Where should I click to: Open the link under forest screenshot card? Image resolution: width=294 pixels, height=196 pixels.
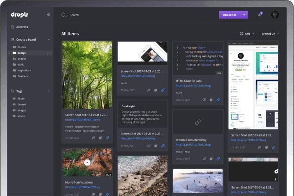click(x=82, y=120)
